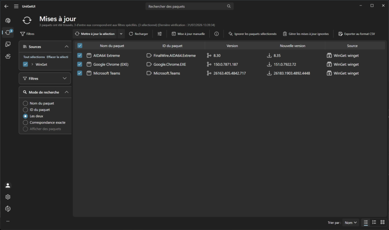Open Package Bundles sidebar icon
The image size is (389, 230).
tap(8, 56)
